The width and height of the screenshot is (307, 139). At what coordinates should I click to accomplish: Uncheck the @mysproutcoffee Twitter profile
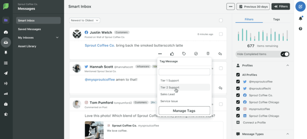(238, 82)
